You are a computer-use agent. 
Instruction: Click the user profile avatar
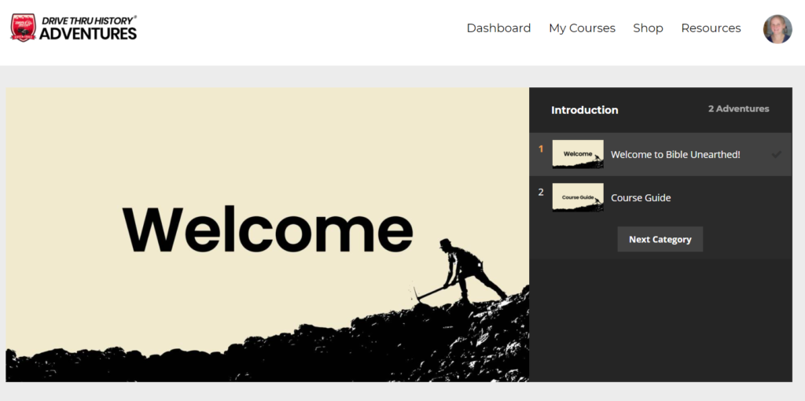point(777,29)
